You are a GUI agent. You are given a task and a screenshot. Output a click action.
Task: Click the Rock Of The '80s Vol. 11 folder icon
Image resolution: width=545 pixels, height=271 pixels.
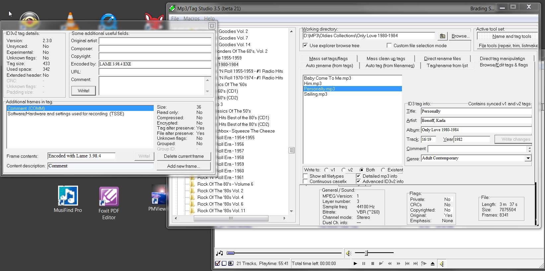click(x=192, y=211)
